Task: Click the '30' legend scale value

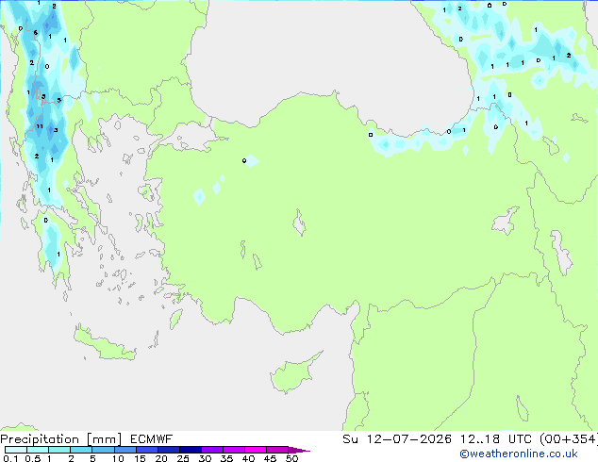Action: [205, 458]
